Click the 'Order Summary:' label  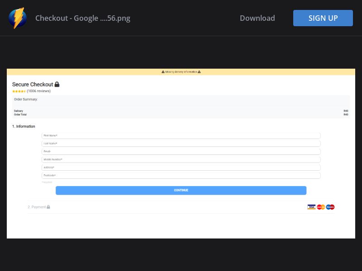point(26,99)
